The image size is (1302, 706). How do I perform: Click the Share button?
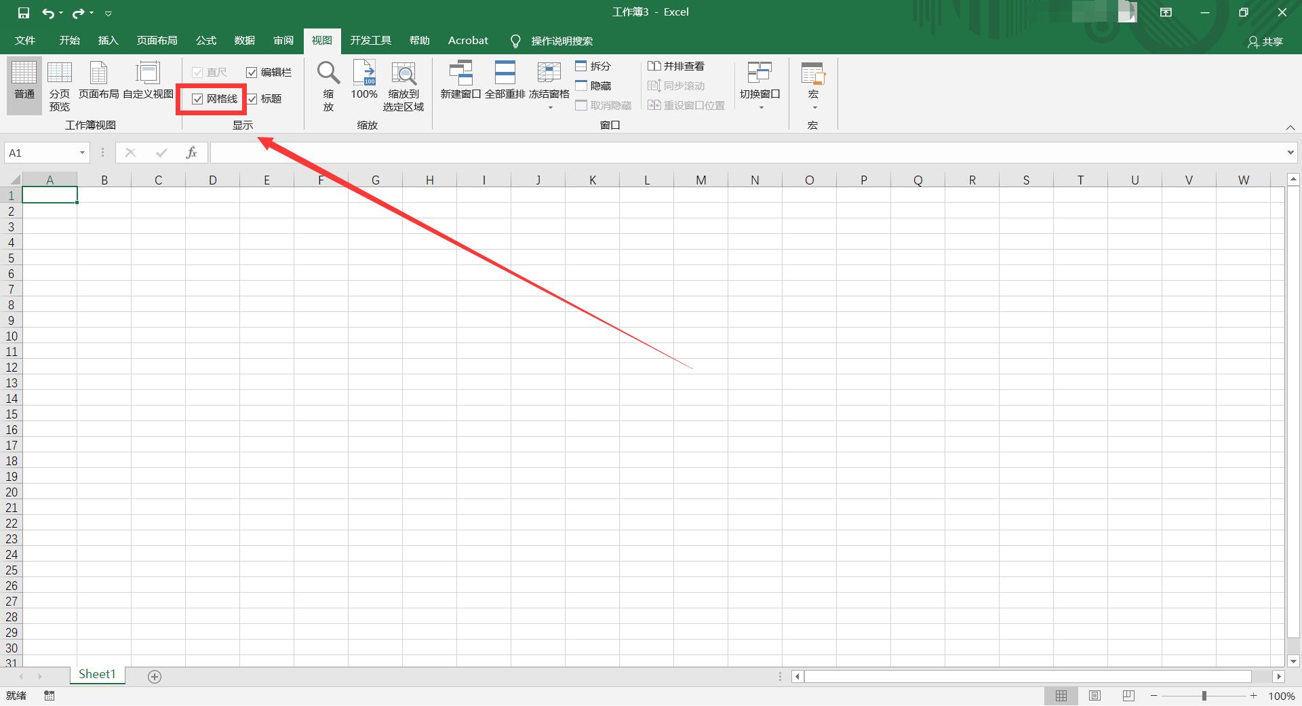1265,42
